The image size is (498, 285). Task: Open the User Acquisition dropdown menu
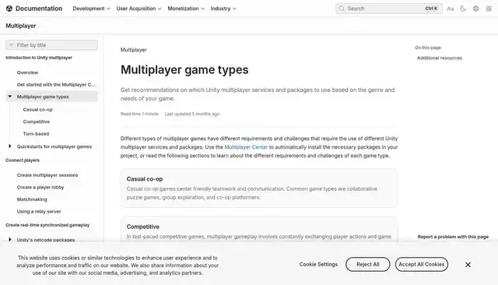139,9
